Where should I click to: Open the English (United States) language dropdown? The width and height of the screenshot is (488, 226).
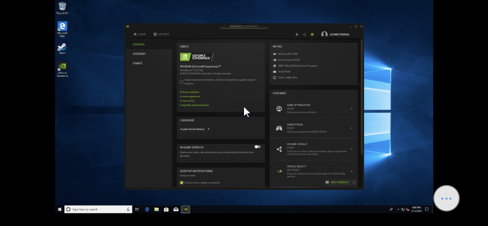(x=195, y=129)
